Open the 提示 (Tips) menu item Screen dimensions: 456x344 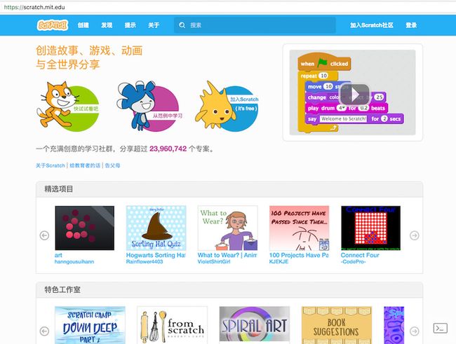click(130, 25)
